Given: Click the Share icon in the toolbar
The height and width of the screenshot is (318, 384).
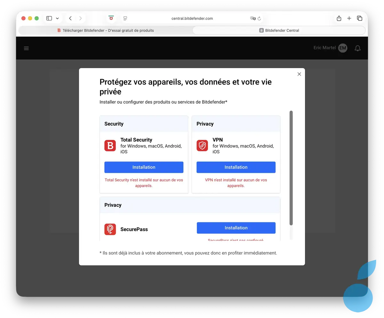Looking at the screenshot, I should (x=339, y=18).
